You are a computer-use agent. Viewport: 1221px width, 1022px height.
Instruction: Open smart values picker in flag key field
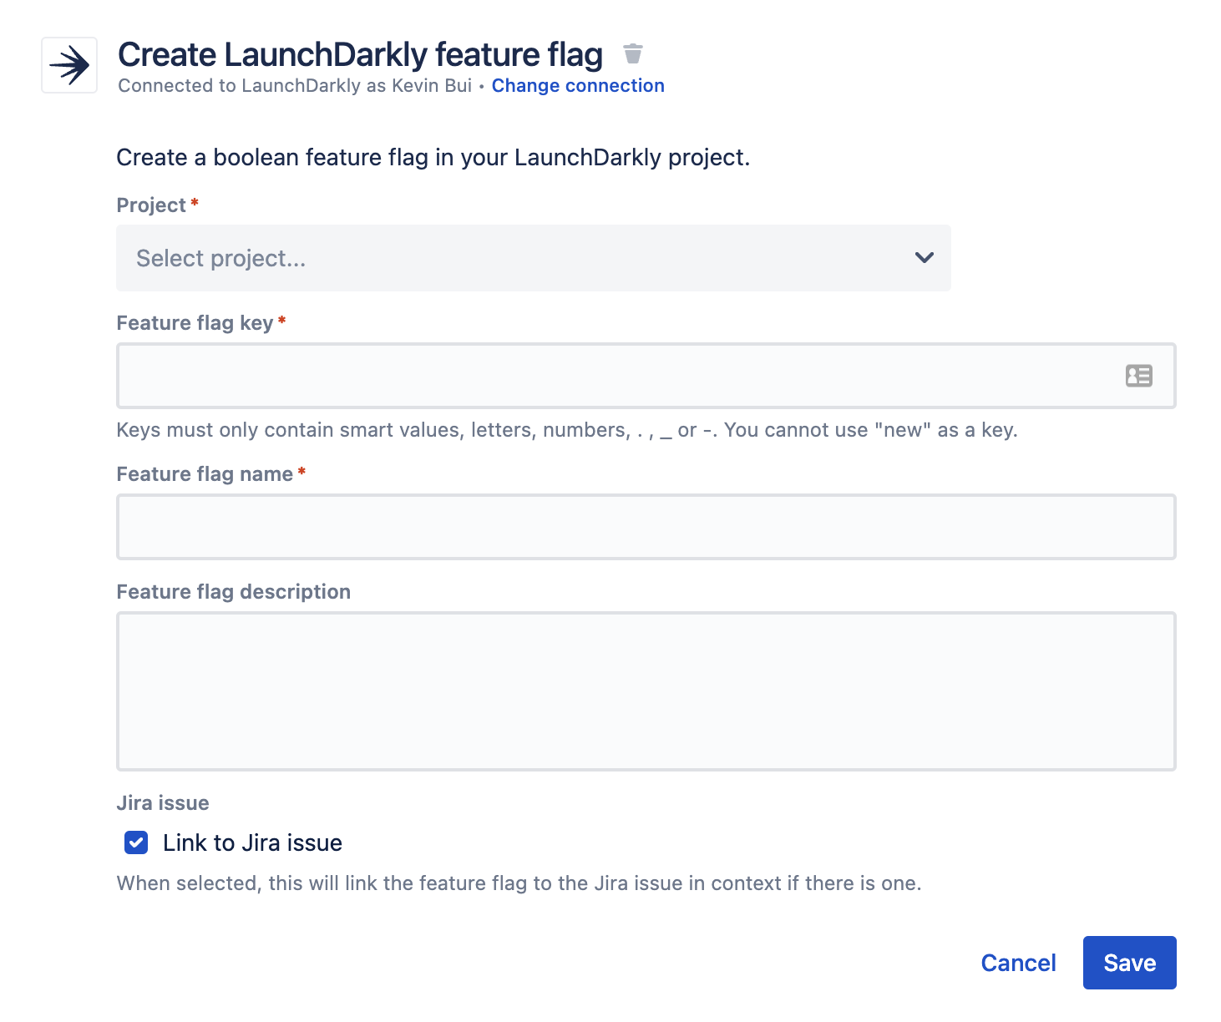[x=1138, y=376]
